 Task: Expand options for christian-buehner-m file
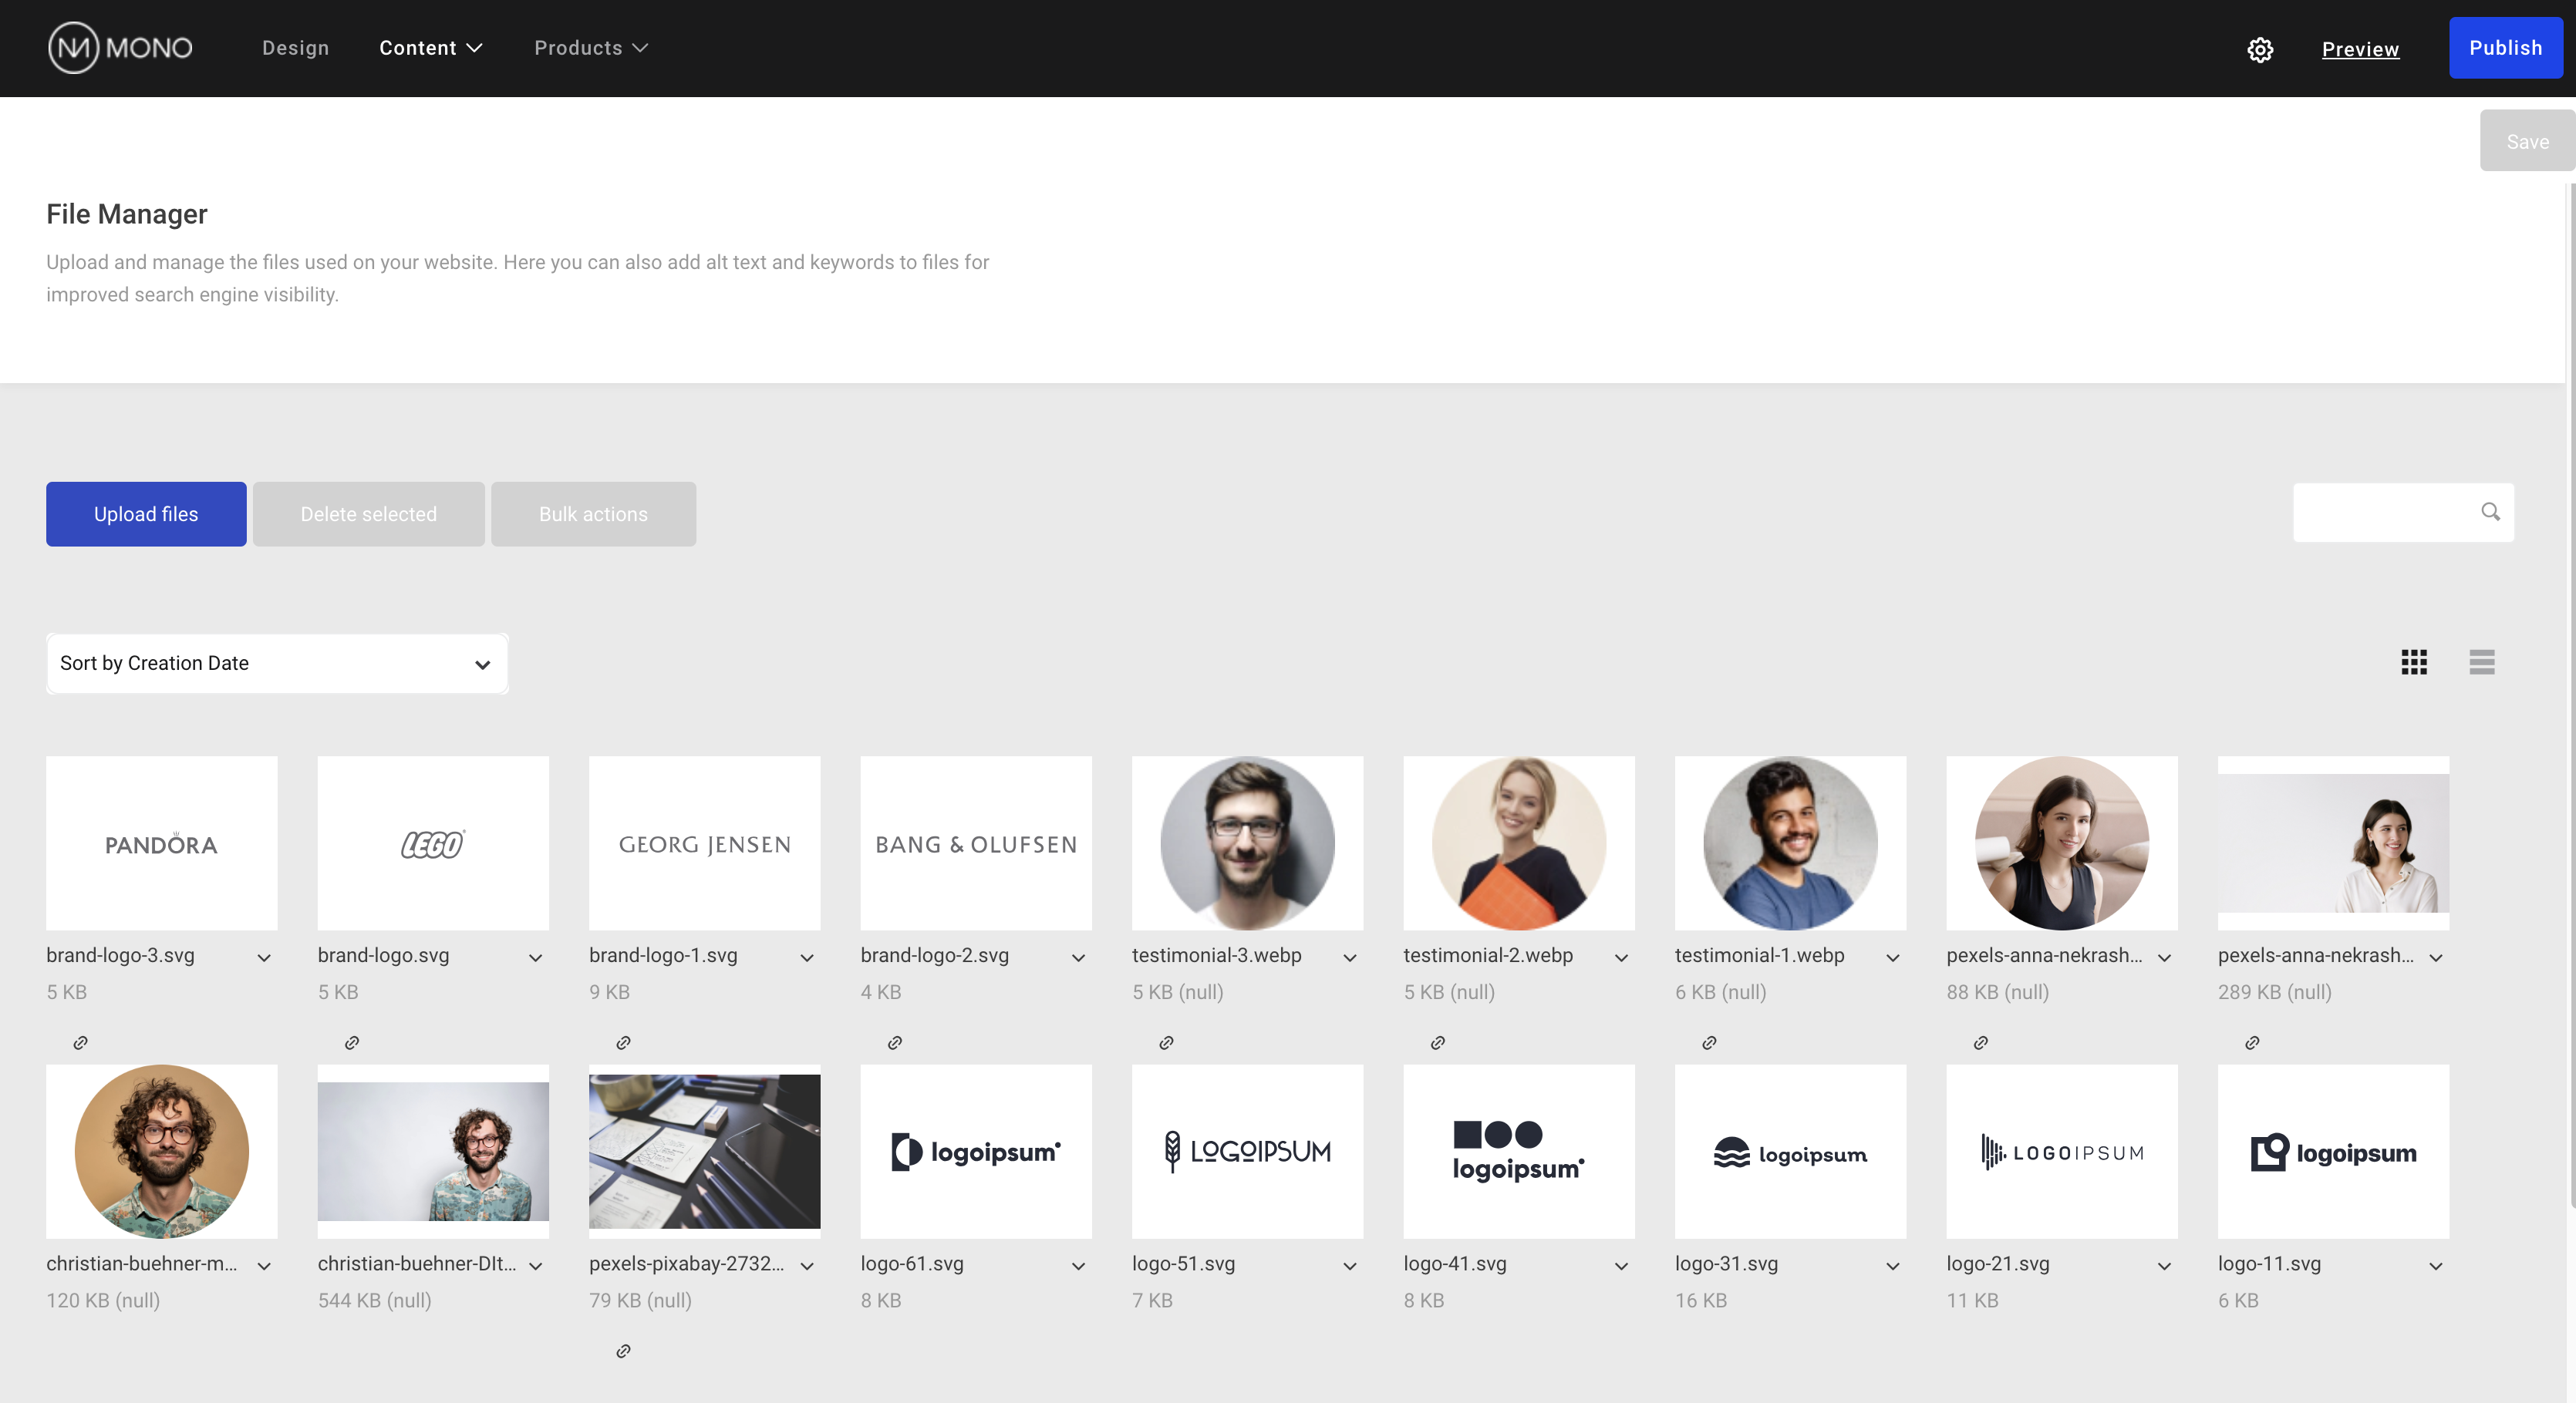point(264,1266)
